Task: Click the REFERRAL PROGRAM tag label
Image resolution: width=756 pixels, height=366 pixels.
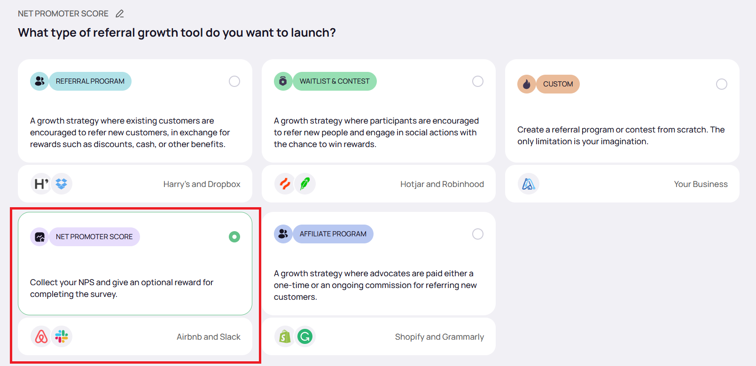Action: (x=90, y=81)
